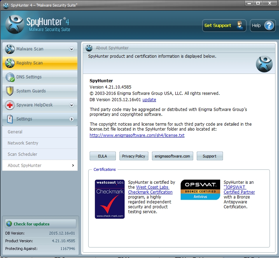This screenshot has width=279, height=258.
Task: Click the Get Support button
Action: point(224,26)
